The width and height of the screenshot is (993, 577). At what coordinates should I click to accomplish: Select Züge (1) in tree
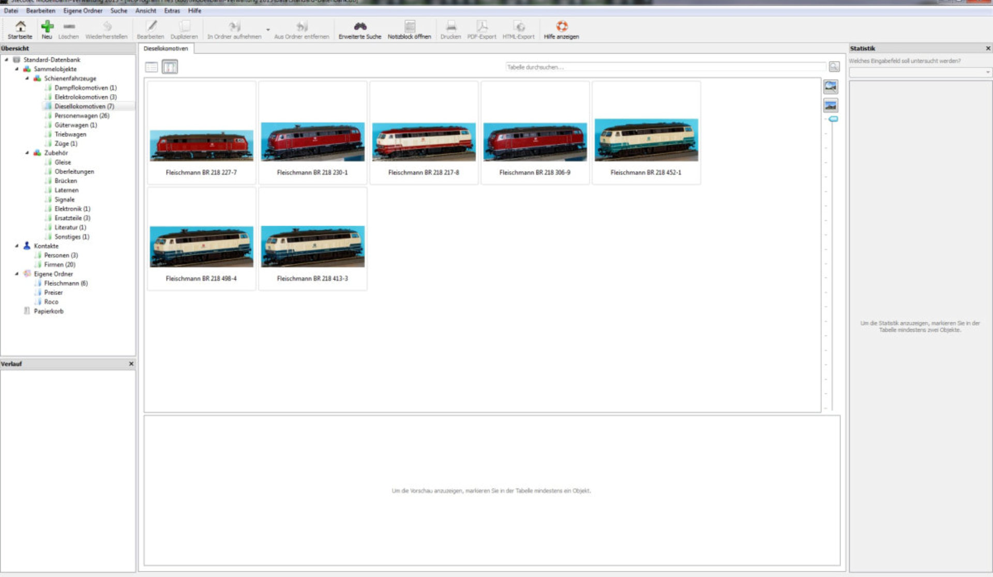tap(66, 143)
